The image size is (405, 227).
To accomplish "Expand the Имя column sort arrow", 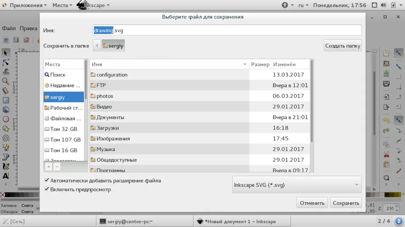I will click(x=245, y=64).
